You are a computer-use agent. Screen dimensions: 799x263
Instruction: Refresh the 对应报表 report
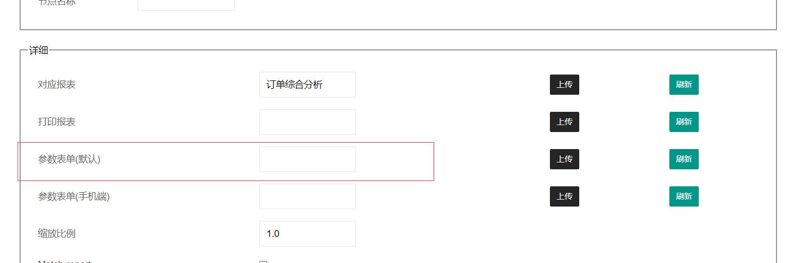tap(684, 85)
